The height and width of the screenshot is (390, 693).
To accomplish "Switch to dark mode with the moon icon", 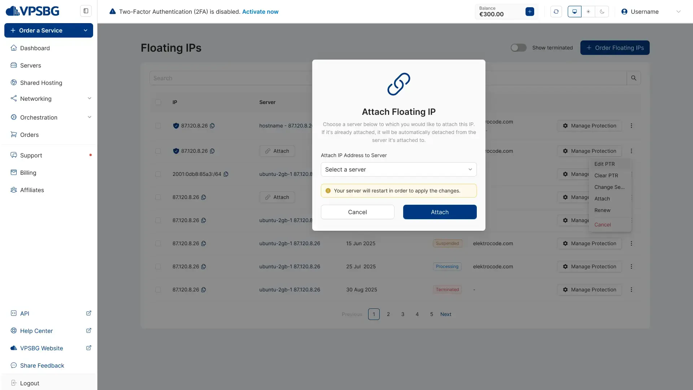I will click(602, 12).
